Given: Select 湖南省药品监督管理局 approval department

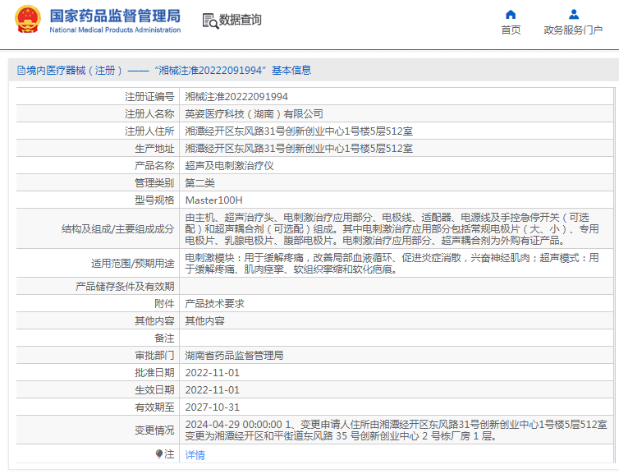Looking at the screenshot, I should tap(234, 356).
